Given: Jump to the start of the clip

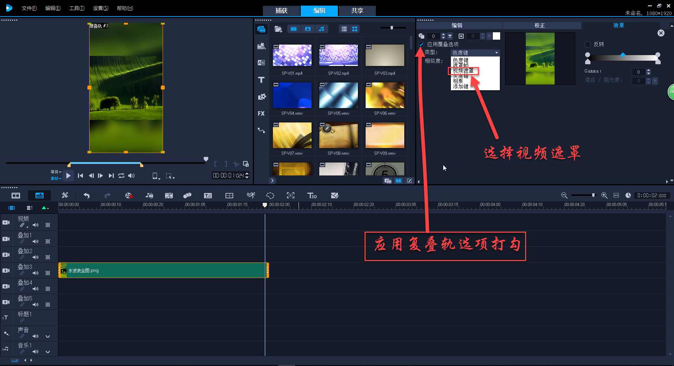Looking at the screenshot, I should [80, 176].
